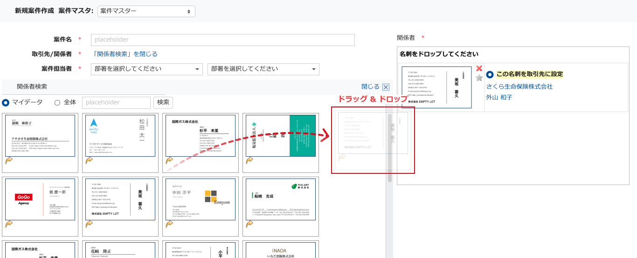Select the マイデータ radio button
This screenshot has height=258, width=637.
6,102
